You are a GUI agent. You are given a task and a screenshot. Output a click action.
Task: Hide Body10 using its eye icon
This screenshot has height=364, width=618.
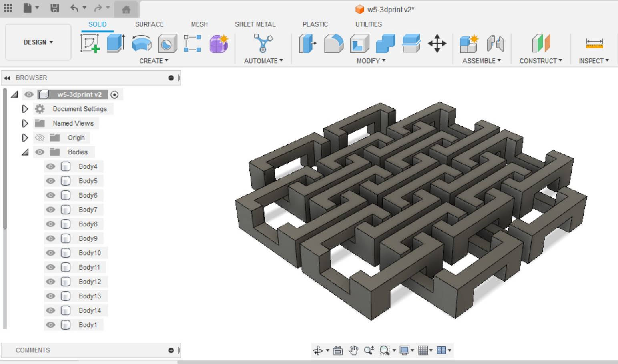(50, 253)
